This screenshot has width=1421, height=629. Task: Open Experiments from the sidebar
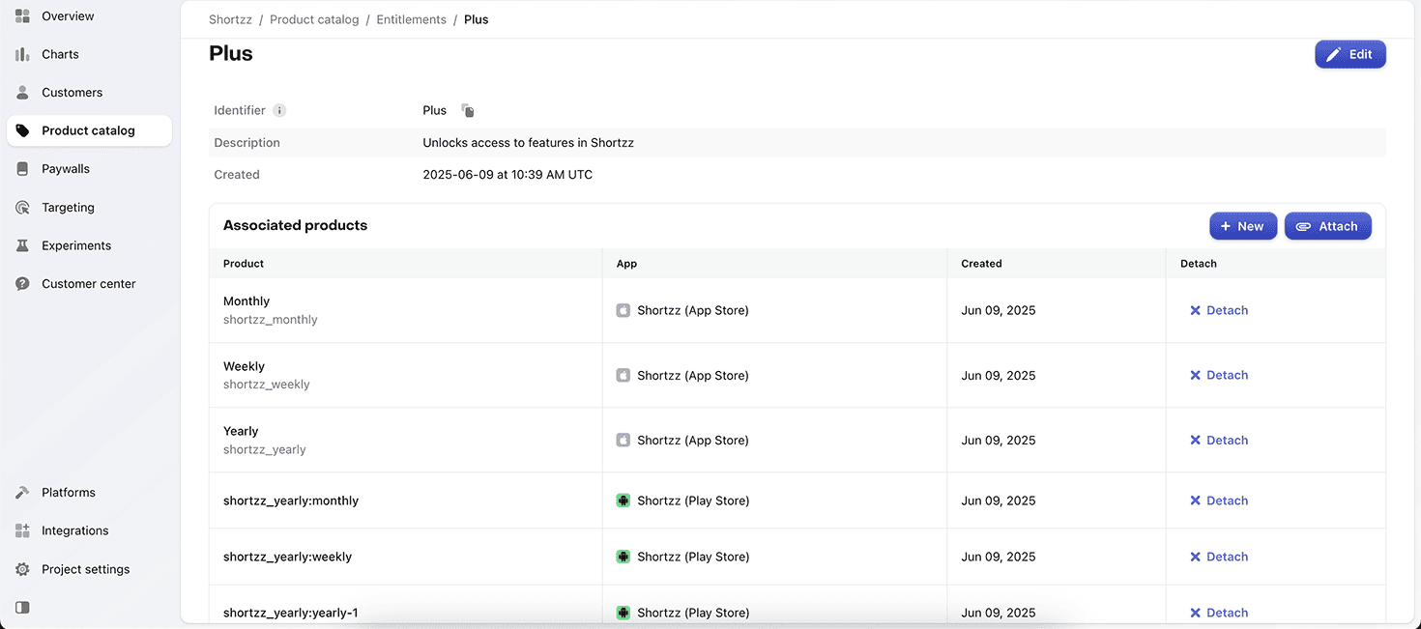[75, 245]
